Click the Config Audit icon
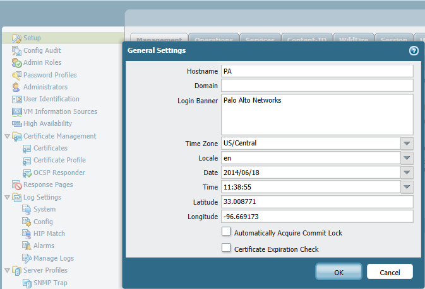The width and height of the screenshot is (425, 289). coord(17,50)
